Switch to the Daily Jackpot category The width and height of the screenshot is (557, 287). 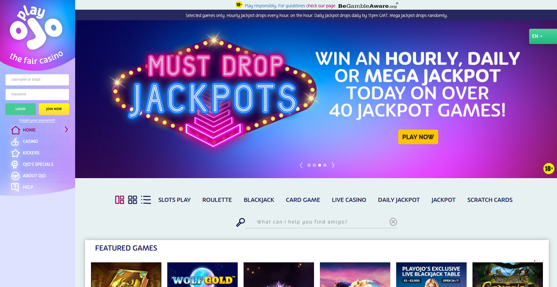399,200
